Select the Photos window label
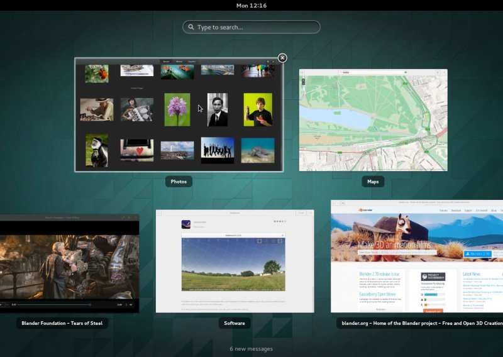The height and width of the screenshot is (357, 503). pos(179,182)
